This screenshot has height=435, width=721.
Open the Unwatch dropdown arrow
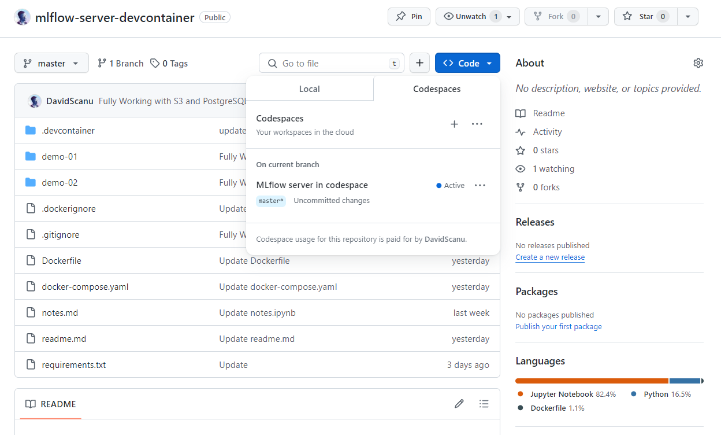(x=509, y=17)
